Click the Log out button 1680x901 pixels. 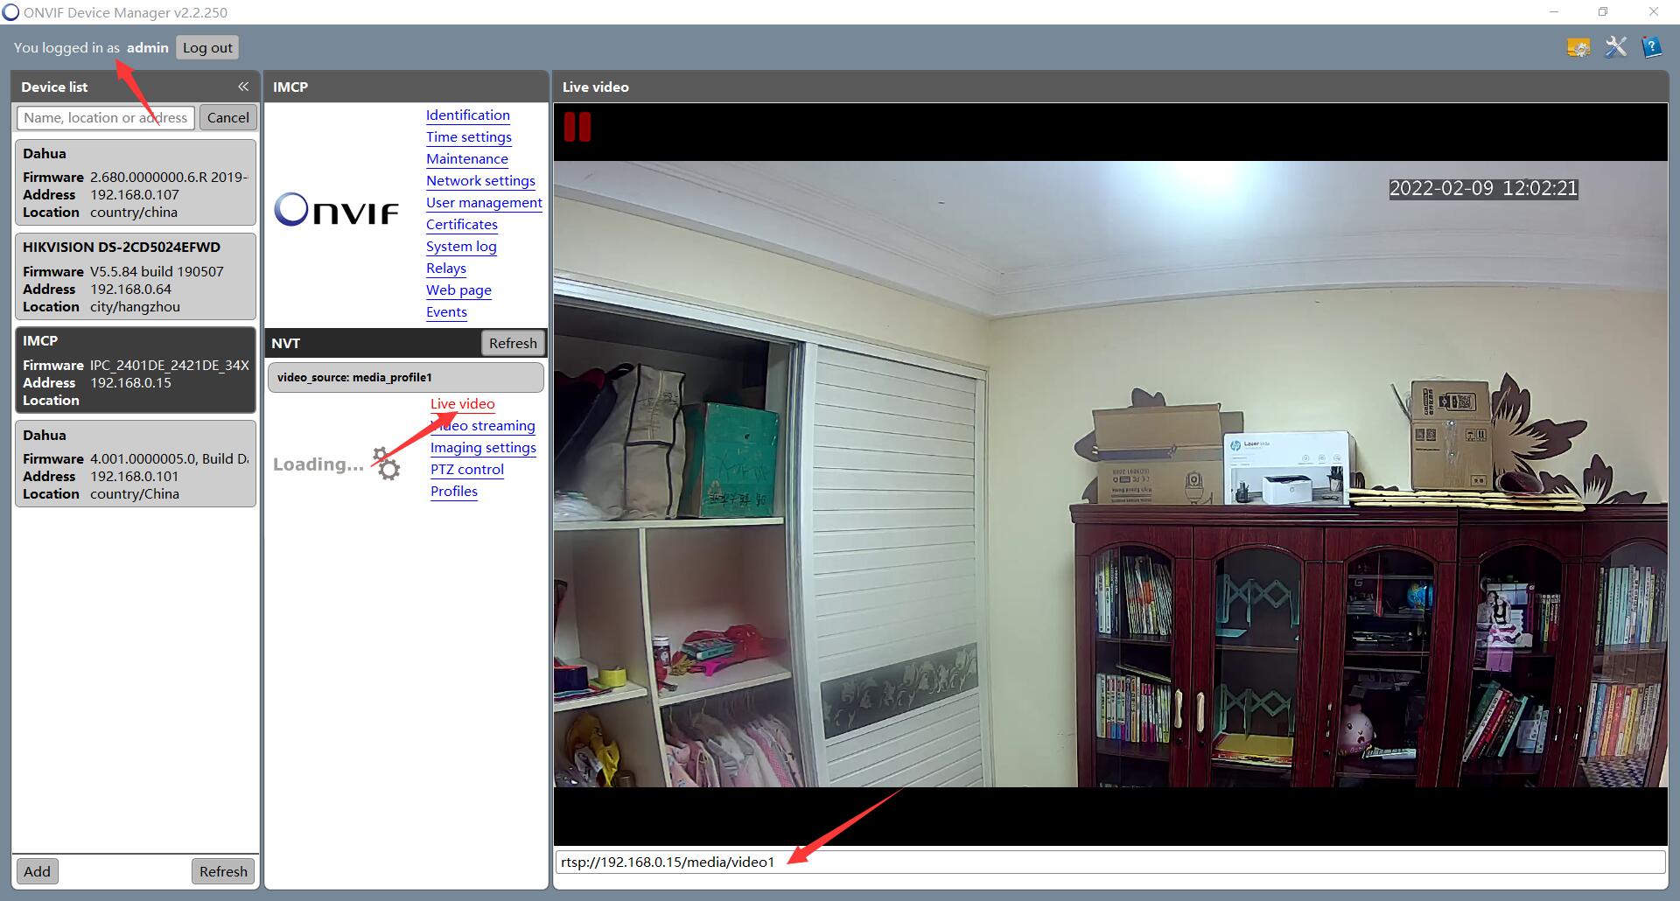coord(207,48)
